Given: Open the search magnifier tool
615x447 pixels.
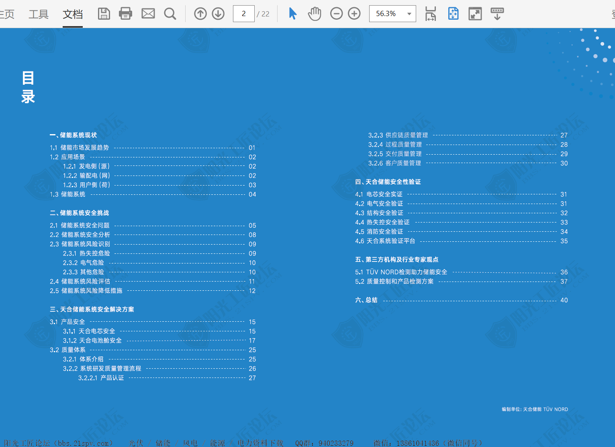Looking at the screenshot, I should 170,14.
